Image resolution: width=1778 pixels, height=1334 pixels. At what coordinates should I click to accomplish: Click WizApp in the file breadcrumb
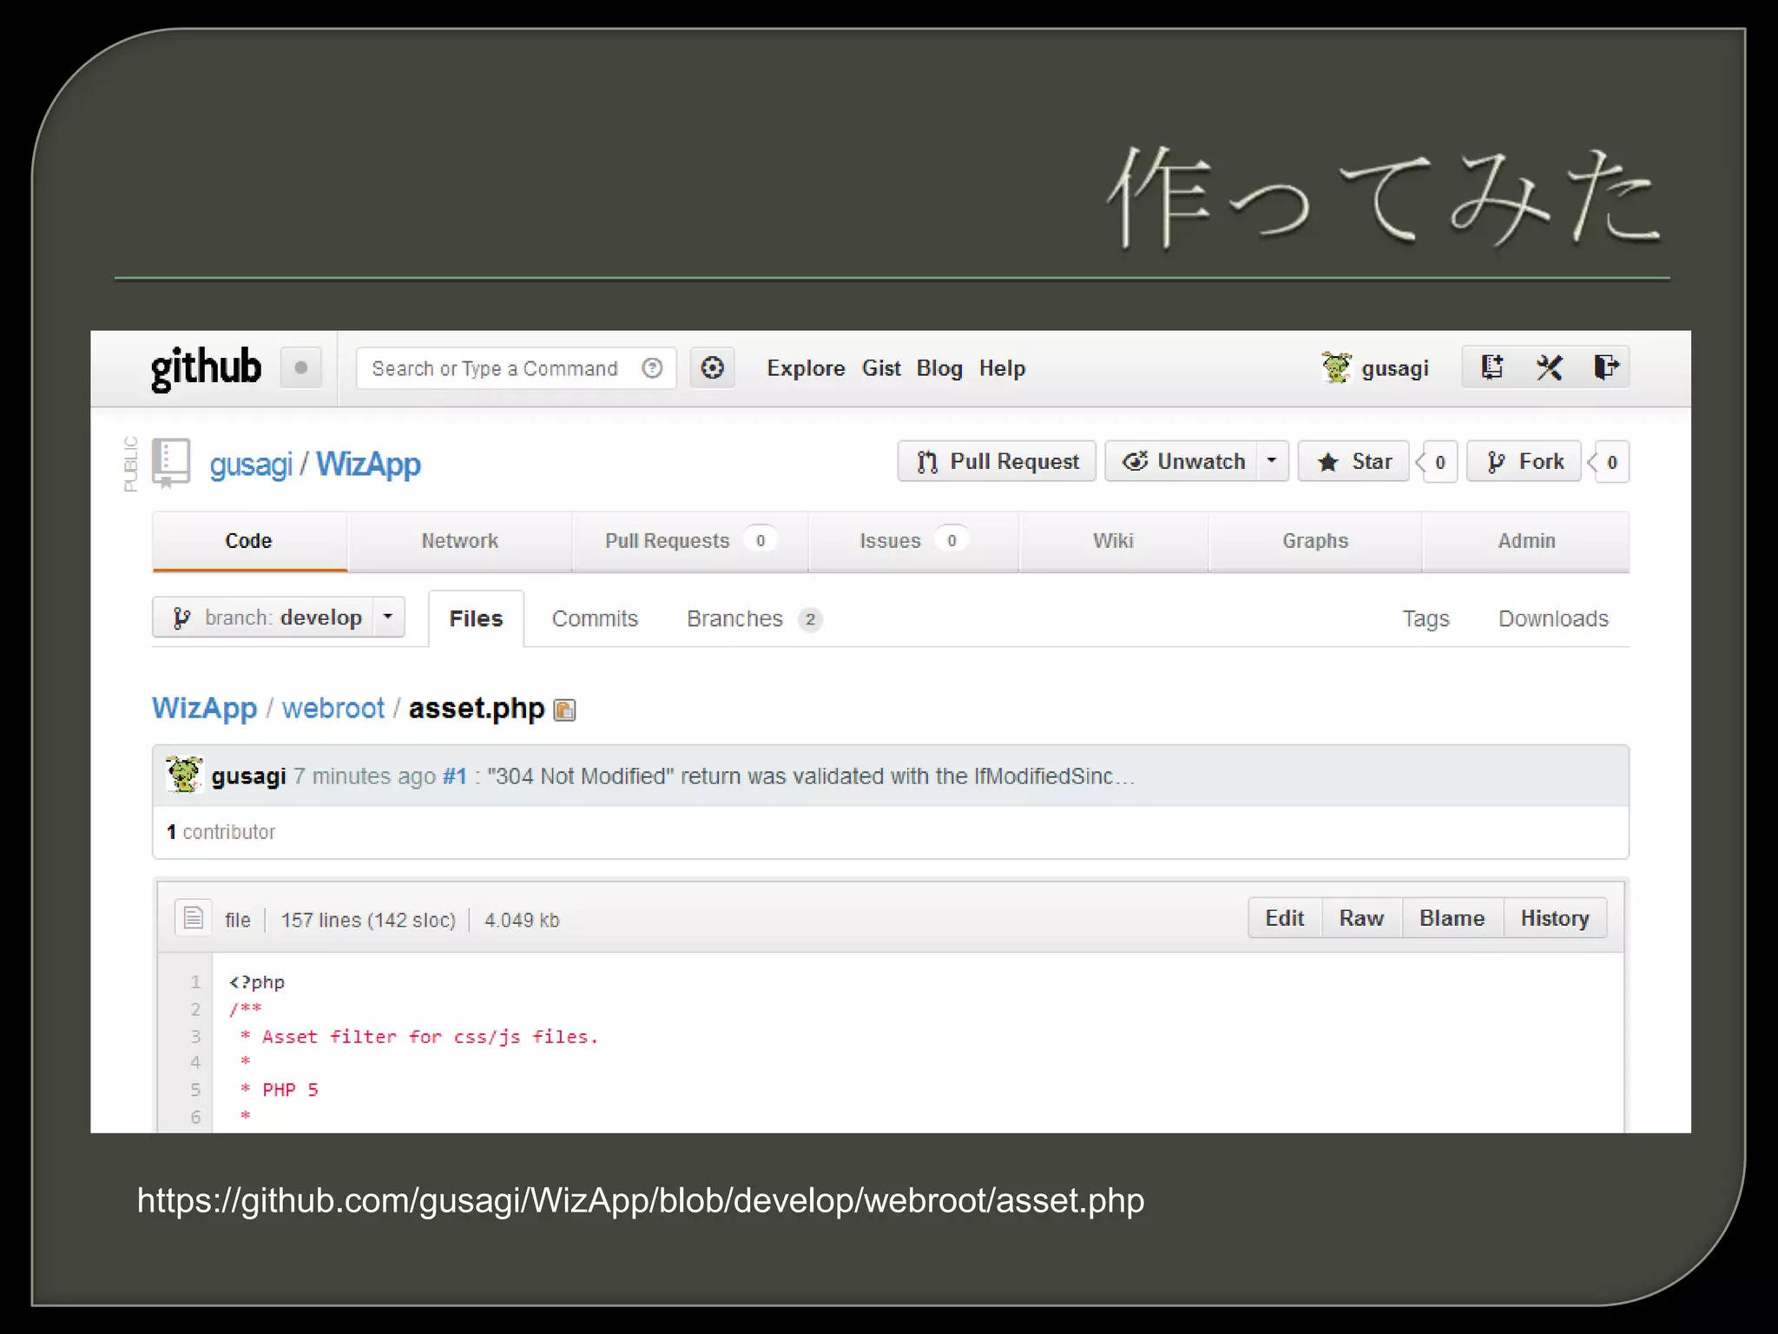(x=204, y=708)
